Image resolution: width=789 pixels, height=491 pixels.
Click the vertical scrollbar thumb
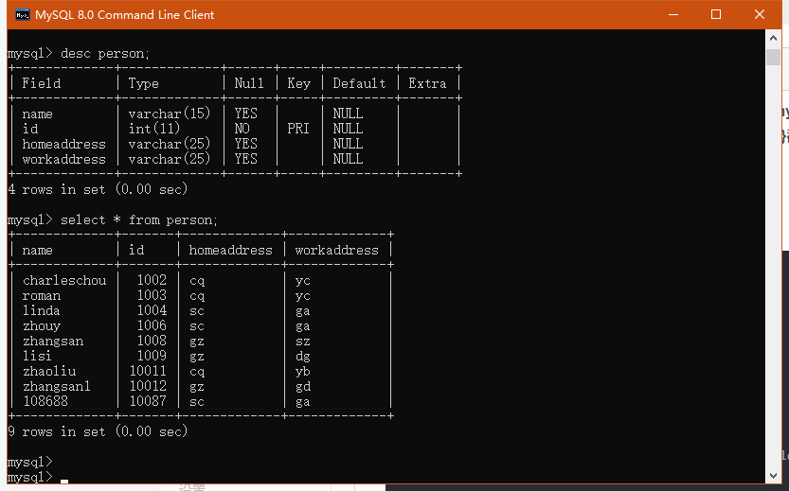coord(773,58)
